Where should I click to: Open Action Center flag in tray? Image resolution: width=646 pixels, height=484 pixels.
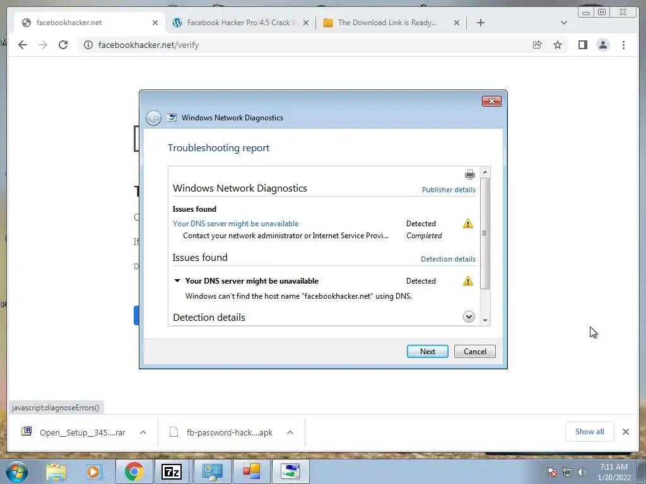tap(552, 472)
